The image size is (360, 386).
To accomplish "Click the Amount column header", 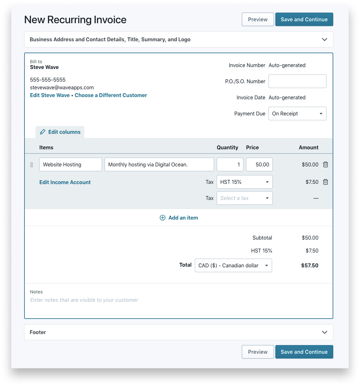I will 309,147.
